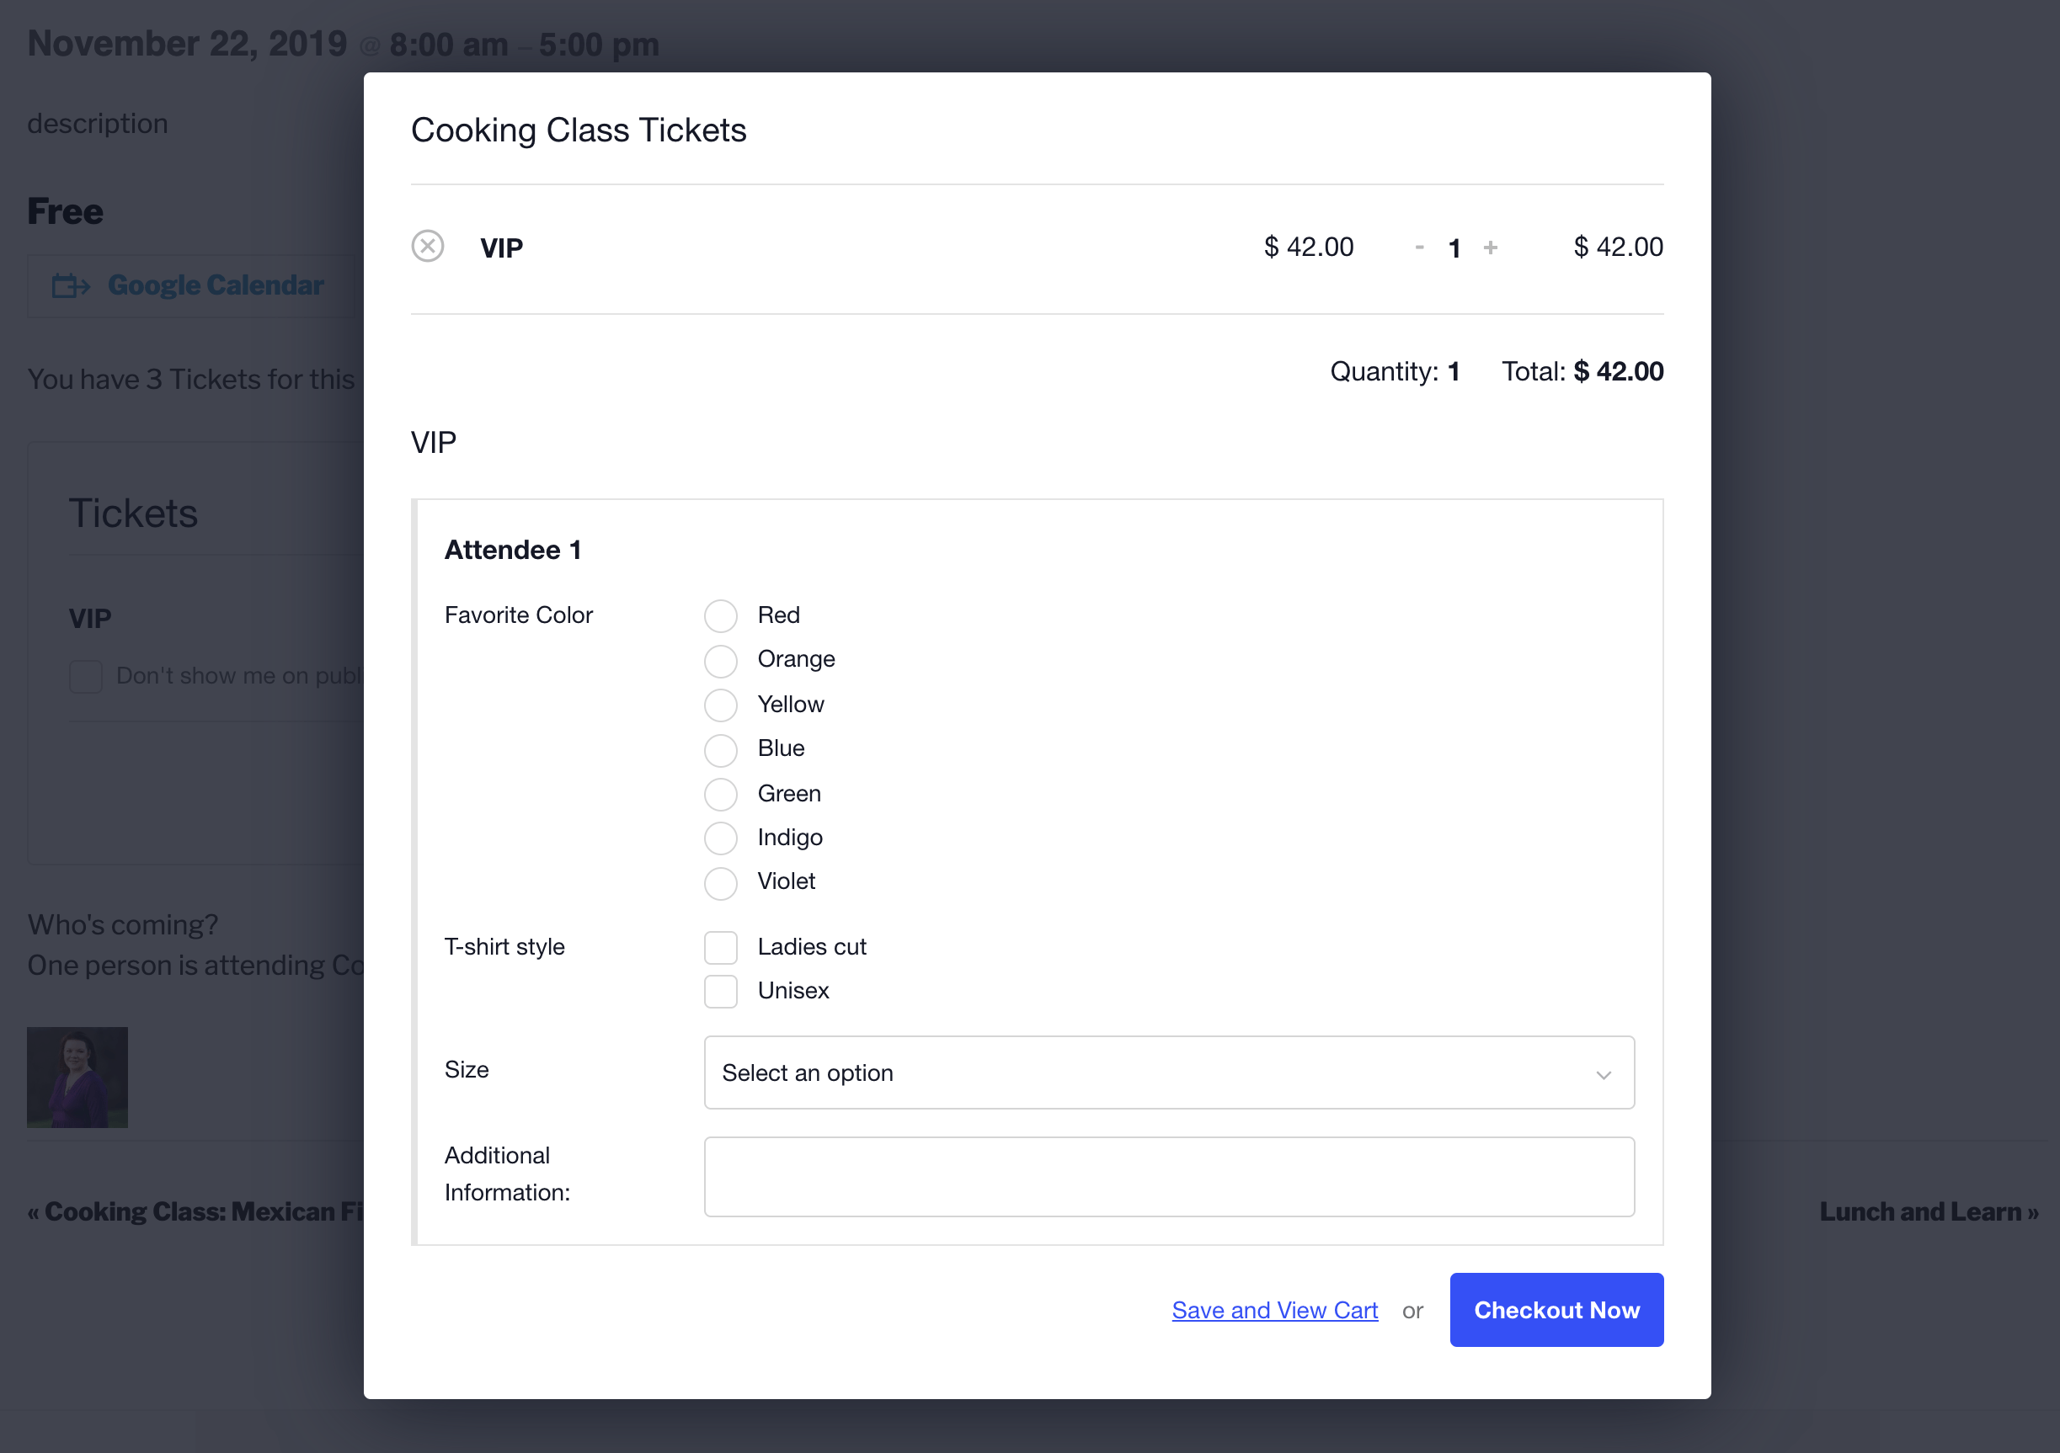Click the attendee profile photo thumbnail

click(77, 1078)
